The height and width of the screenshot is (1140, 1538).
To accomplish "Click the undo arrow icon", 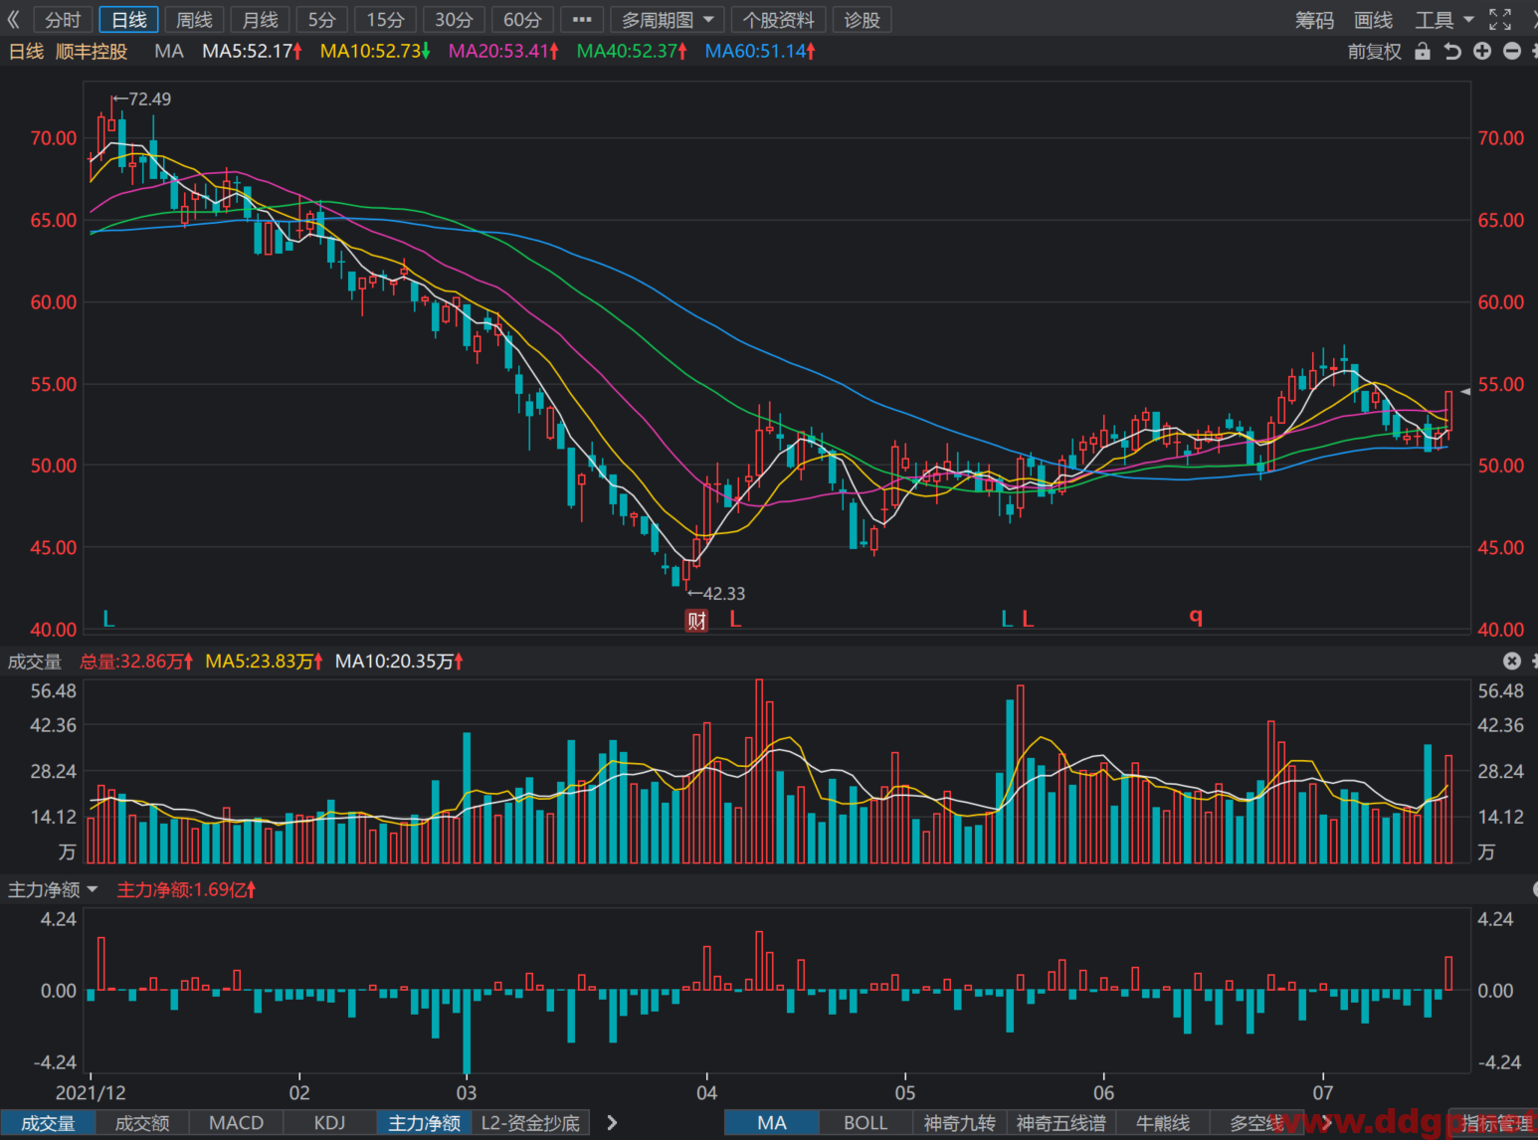I will pos(1452,51).
